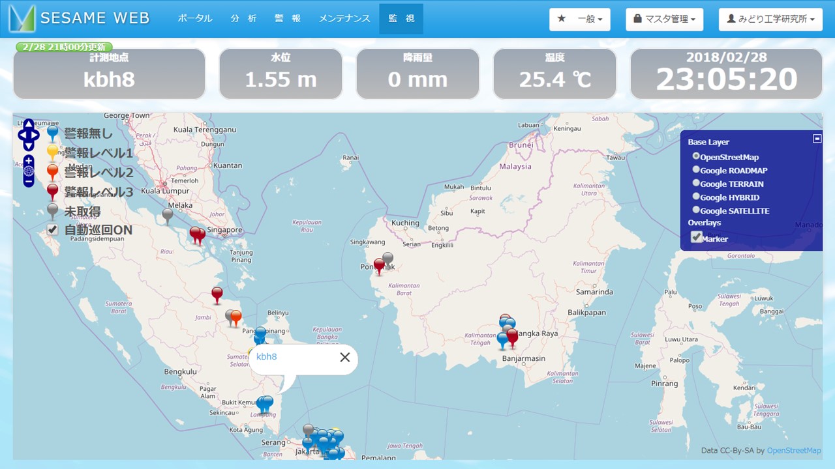Viewport: 835px width, 469px height.
Task: Click the dark red 警報レベル3 legend pin
Action: pyautogui.click(x=53, y=192)
